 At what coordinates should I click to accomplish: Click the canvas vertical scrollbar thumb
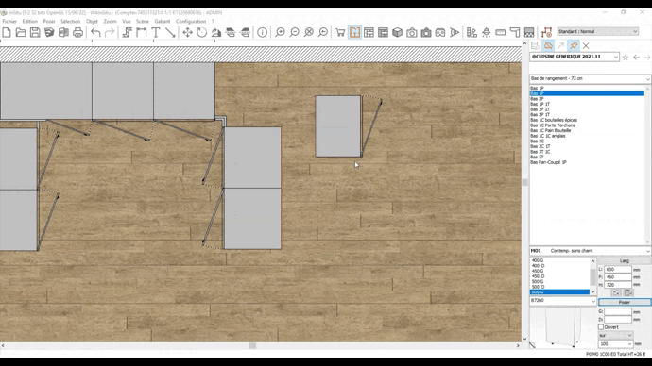pos(524,183)
